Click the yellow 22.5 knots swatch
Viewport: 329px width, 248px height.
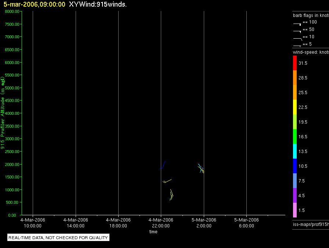coord(295,107)
